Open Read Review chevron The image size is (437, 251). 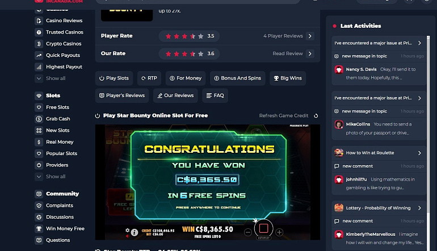click(x=310, y=53)
